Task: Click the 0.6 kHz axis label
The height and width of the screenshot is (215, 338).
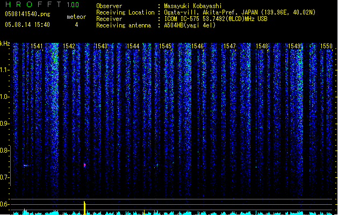Action: coord(4,204)
